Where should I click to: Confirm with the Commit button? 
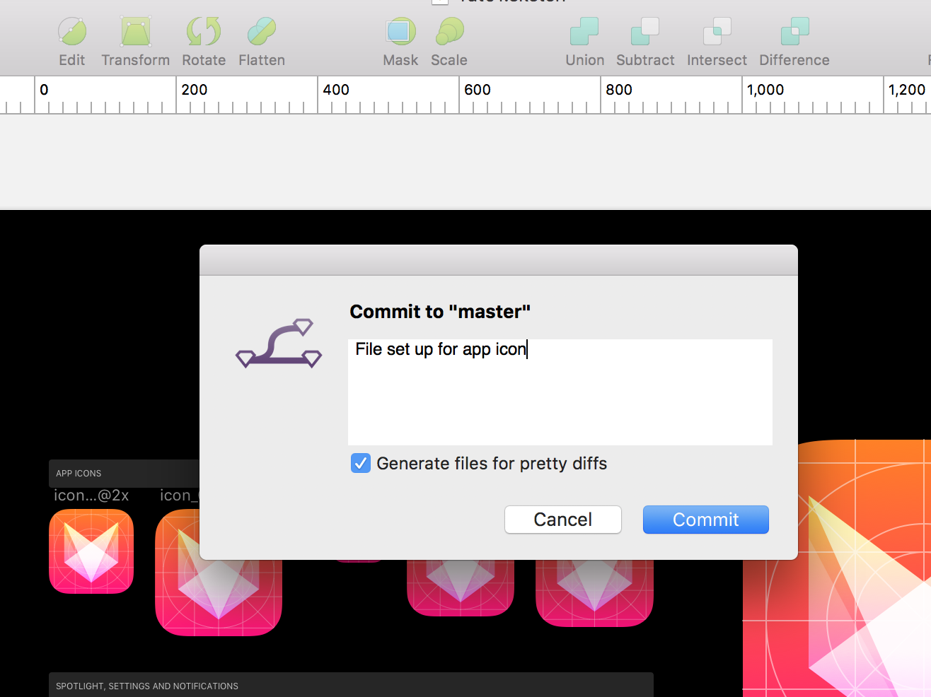(x=705, y=520)
